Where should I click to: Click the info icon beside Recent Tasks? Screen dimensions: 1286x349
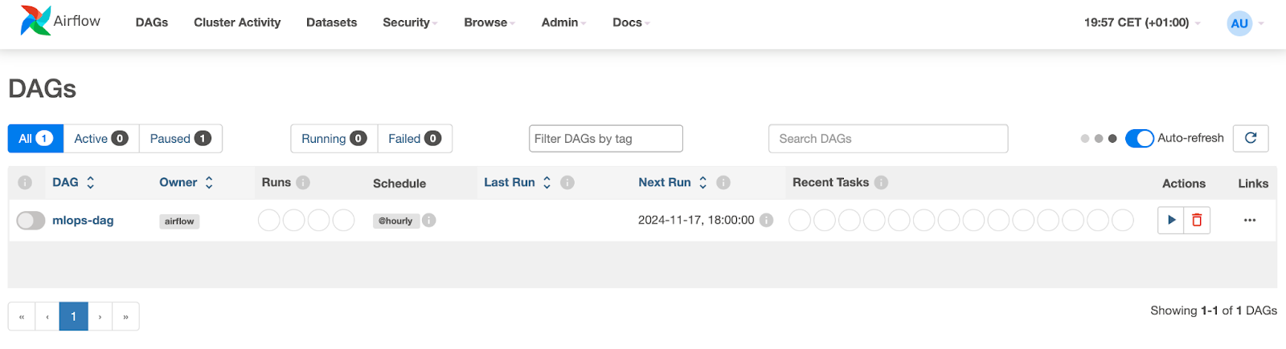coord(881,182)
